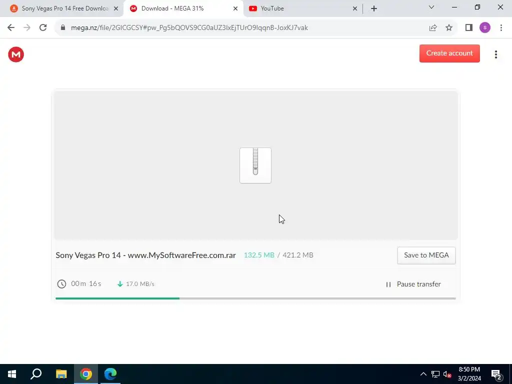Viewport: 512px width, 384px height.
Task: Open the Windows Start menu
Action: click(12, 374)
